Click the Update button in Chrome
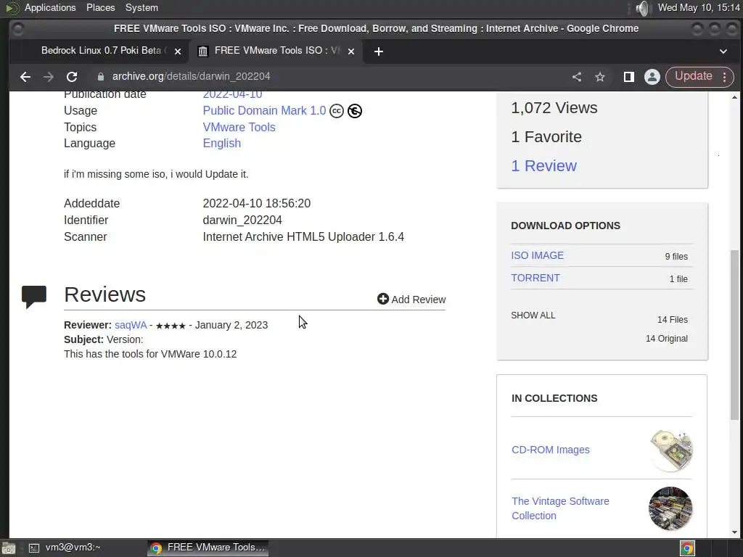743x557 pixels. (x=693, y=76)
